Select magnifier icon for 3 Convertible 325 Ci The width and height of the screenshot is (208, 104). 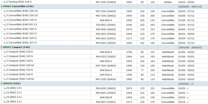coord(4,43)
